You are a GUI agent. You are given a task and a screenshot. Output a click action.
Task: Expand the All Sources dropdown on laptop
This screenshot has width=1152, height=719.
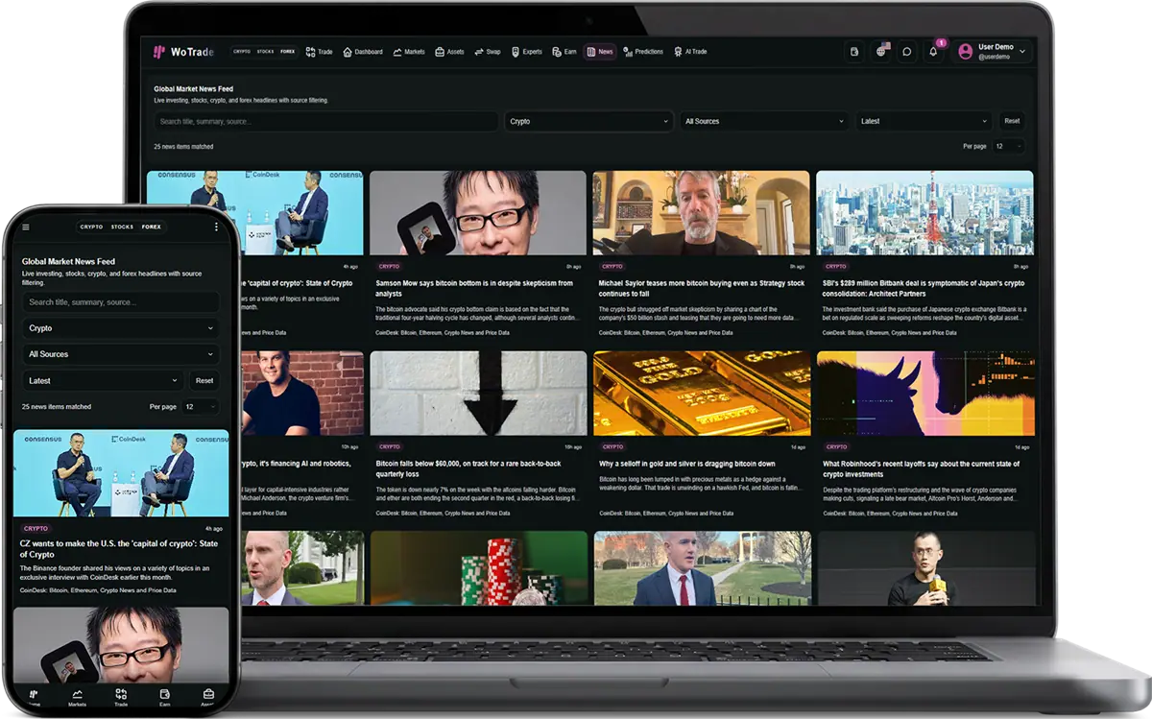tap(764, 121)
